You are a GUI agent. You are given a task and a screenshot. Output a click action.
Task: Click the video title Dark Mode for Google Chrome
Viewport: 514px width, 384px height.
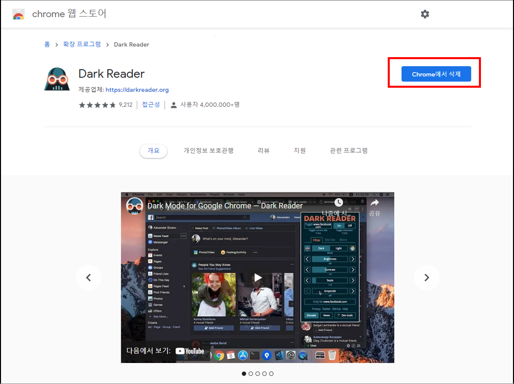225,206
